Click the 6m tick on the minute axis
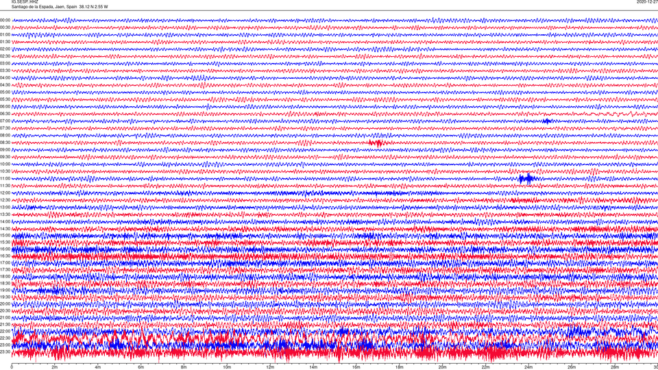 141,367
